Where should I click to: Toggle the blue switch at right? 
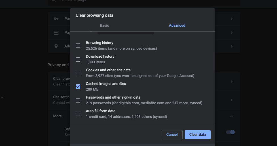(231, 132)
